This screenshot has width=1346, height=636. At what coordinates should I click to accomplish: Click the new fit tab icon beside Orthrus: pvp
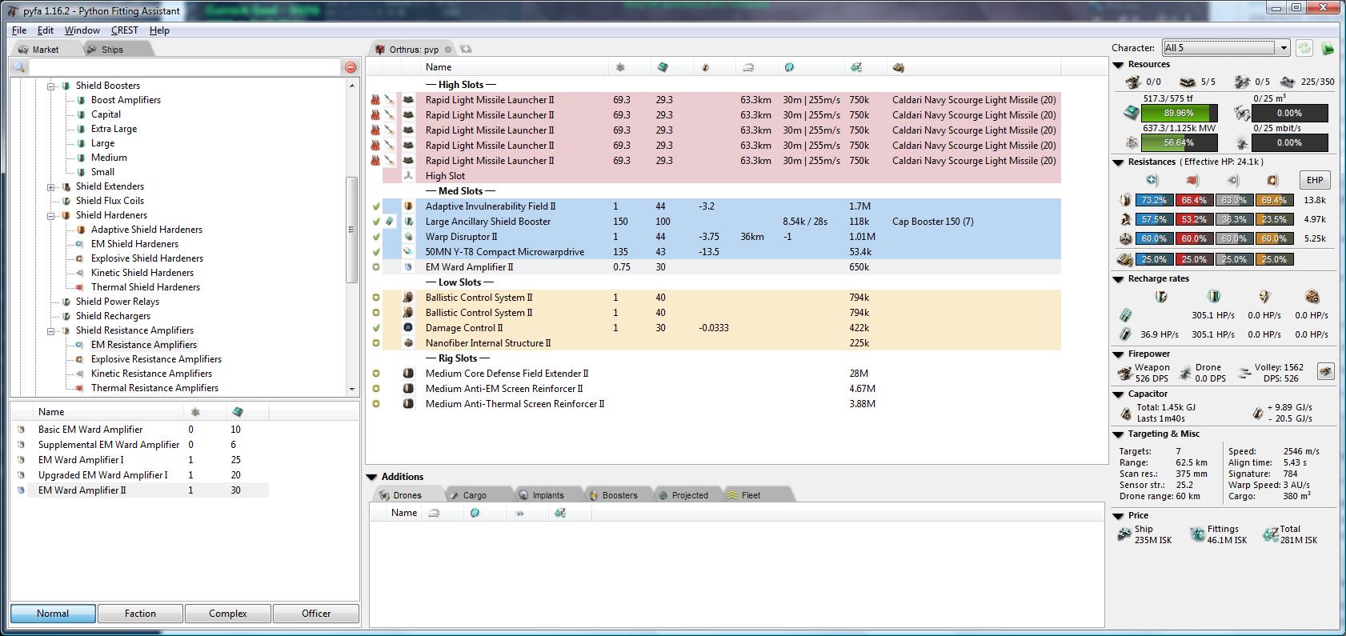(466, 49)
